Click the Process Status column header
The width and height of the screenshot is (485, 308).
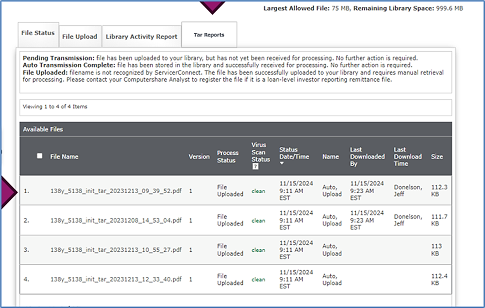(x=227, y=156)
